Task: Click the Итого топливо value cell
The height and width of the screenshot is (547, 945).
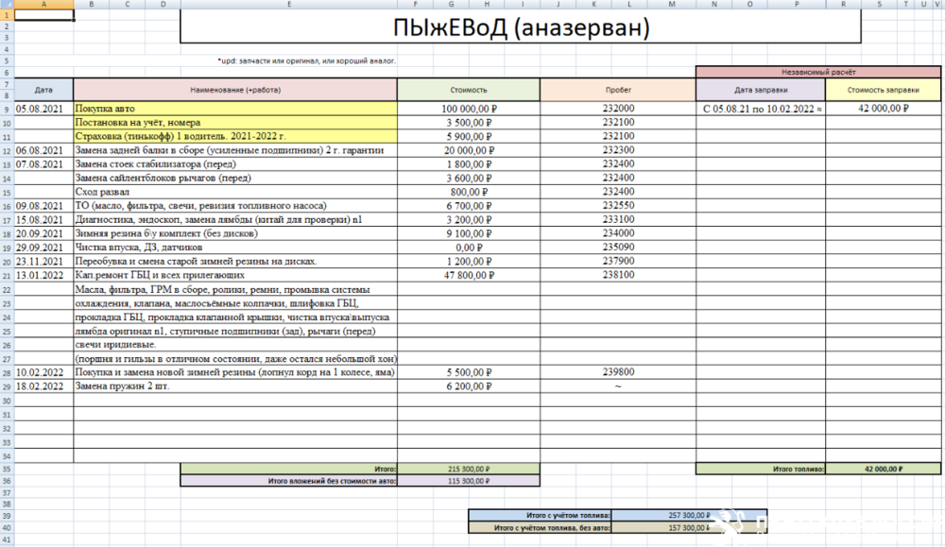Action: 883,469
